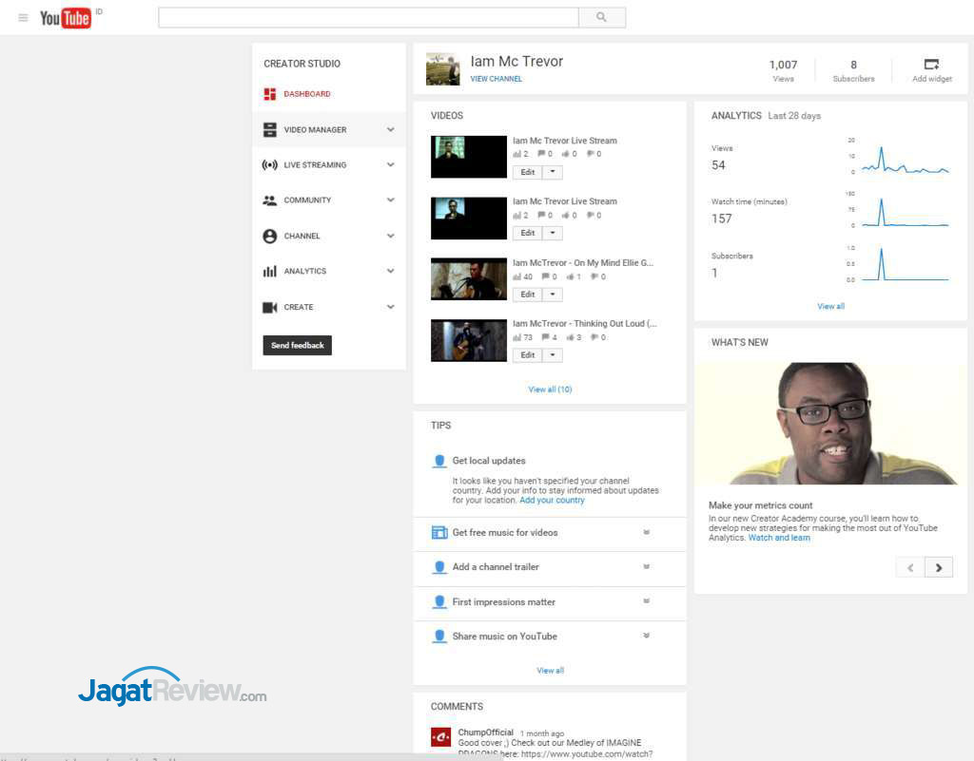Click the Dashboard icon in Creator Studio
This screenshot has width=974, height=761.
coord(270,94)
